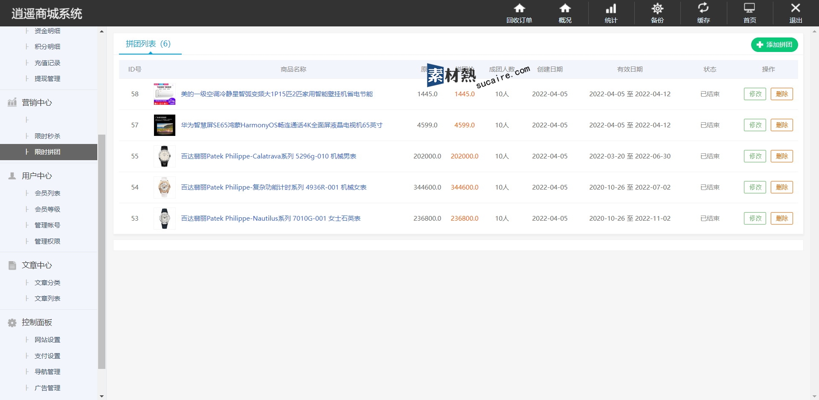Open 充值记录 in the sidebar
This screenshot has height=400, width=819.
(47, 63)
